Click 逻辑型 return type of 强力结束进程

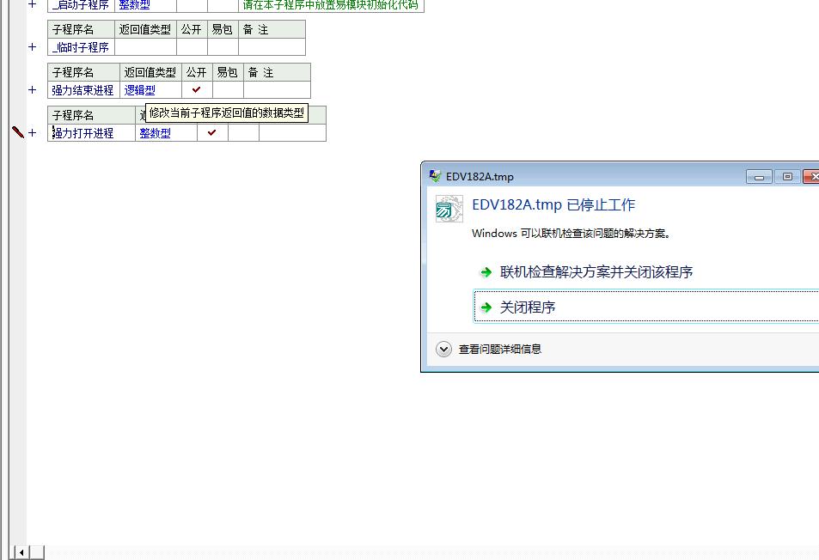click(x=140, y=90)
